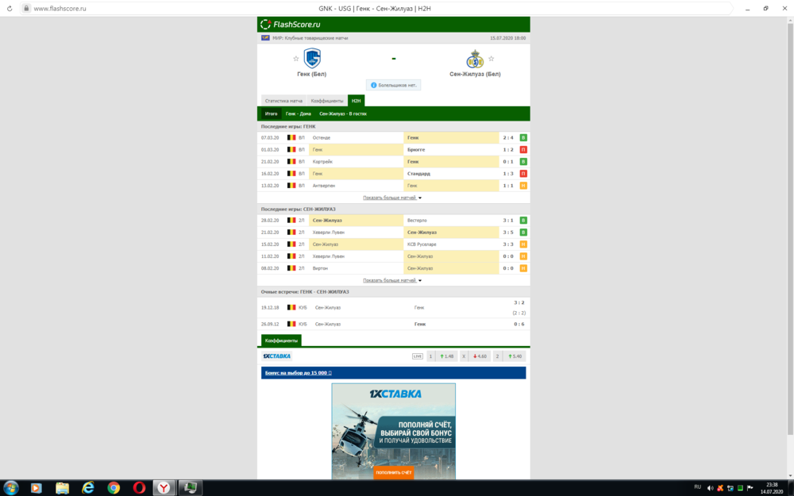794x496 pixels.
Task: Click the RU language indicator in the tray
Action: pyautogui.click(x=697, y=487)
